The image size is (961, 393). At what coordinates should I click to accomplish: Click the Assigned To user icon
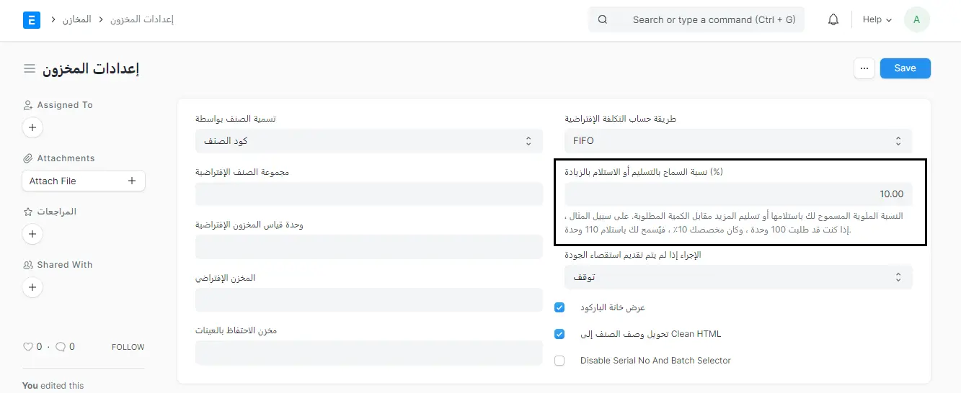point(28,105)
